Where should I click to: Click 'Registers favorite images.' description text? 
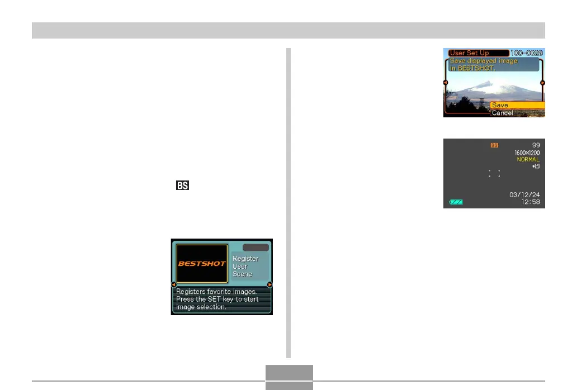pos(216,292)
